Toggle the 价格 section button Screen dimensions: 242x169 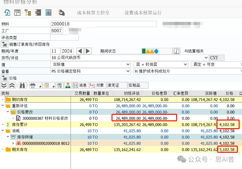coord(4,78)
